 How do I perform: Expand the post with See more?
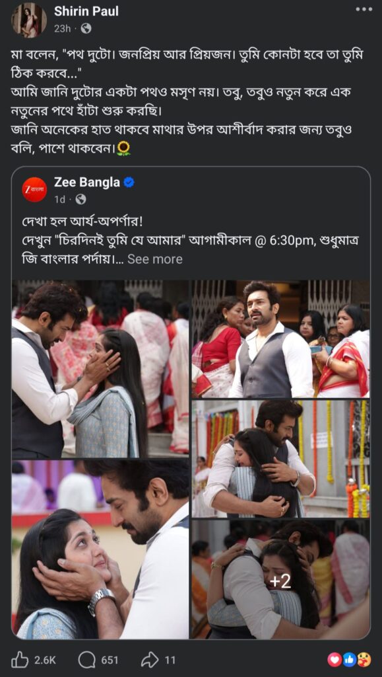click(155, 259)
